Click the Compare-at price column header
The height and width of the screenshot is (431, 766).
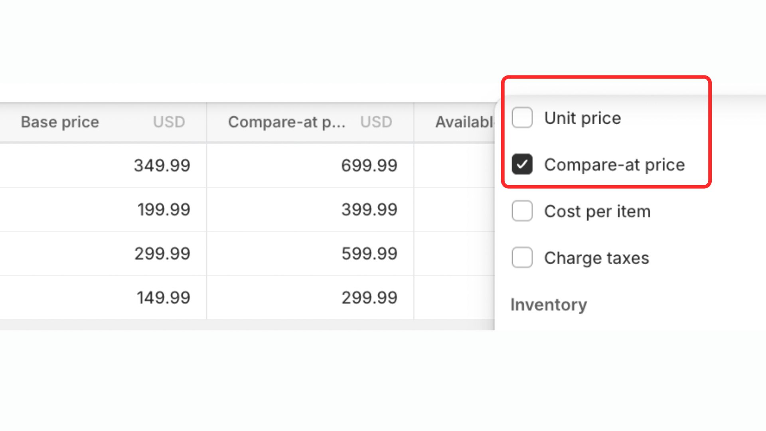286,122
